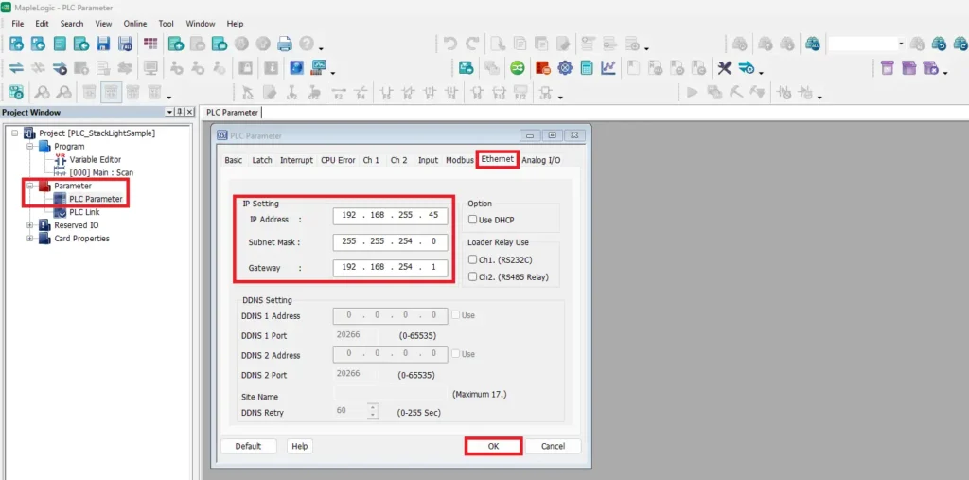Open overflow arrow next to purple window icons
Image resolution: width=969 pixels, height=480 pixels.
coord(946,74)
